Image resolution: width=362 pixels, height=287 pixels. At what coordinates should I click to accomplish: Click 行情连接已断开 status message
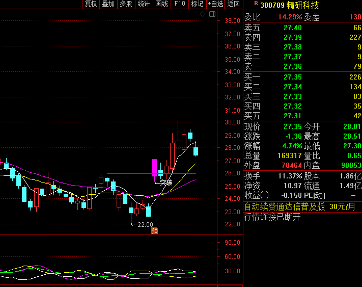272,217
